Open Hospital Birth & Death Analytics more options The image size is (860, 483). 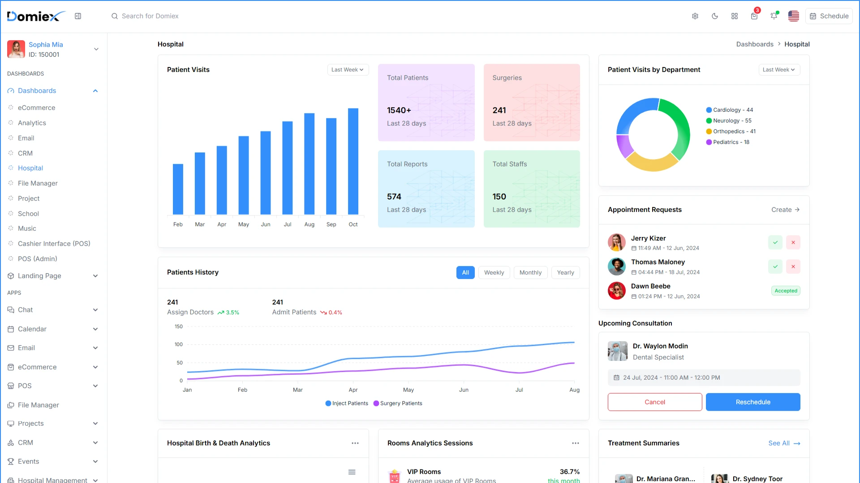[x=355, y=443]
